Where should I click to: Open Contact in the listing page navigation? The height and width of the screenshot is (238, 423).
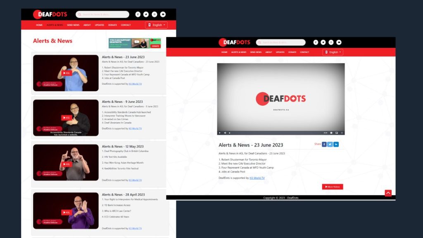(x=126, y=25)
